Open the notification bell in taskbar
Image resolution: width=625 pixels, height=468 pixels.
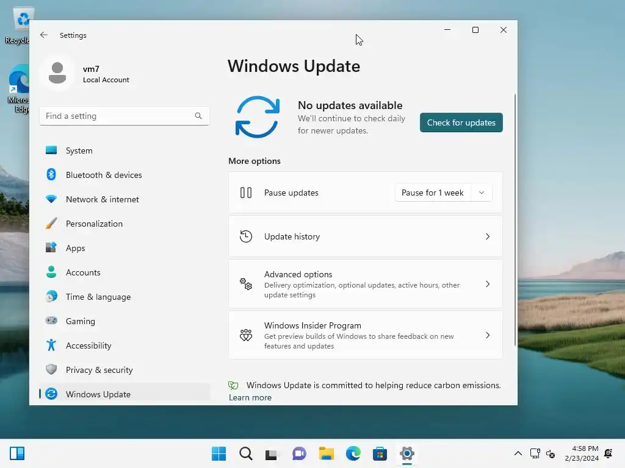coord(609,453)
